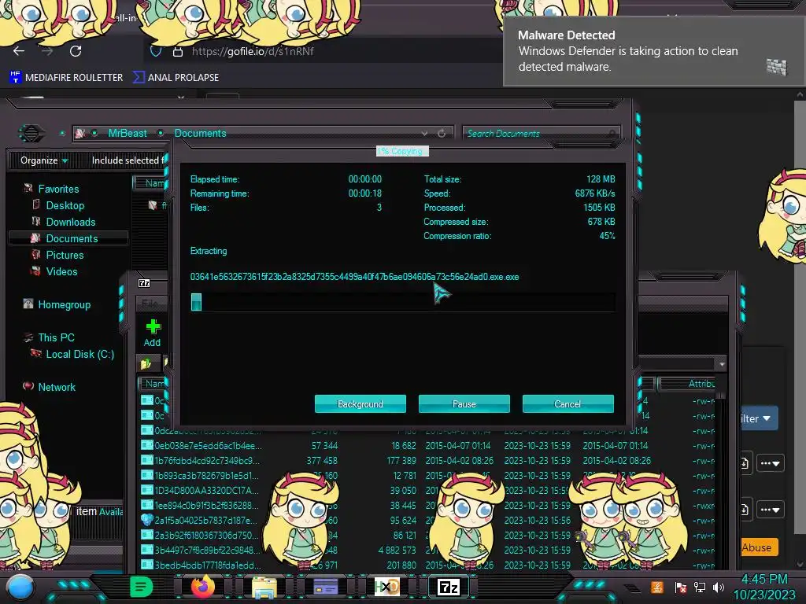
Task: Open Videos in the navigation pane
Action: coord(61,271)
